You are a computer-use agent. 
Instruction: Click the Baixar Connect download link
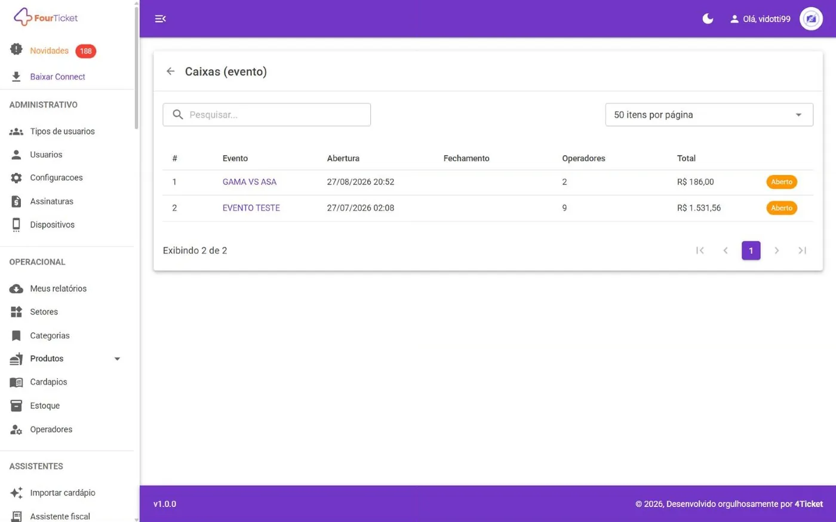coord(57,76)
